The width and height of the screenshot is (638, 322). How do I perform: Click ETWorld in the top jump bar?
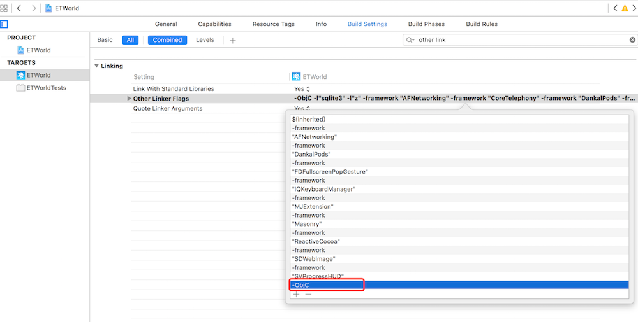[x=67, y=8]
